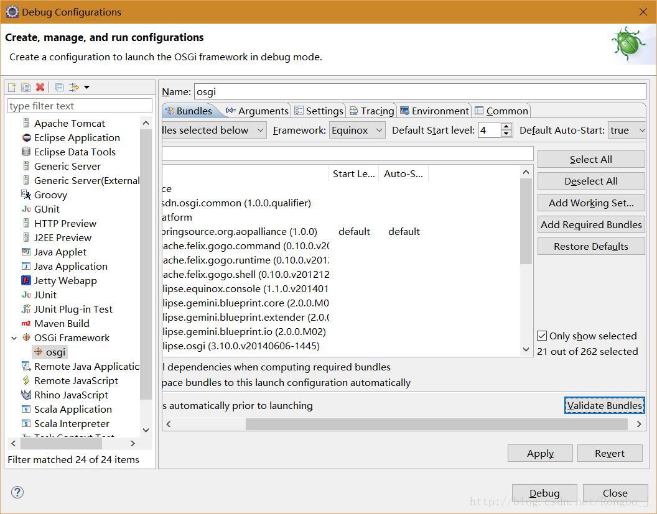Click the help question mark icon
The height and width of the screenshot is (514, 657).
pyautogui.click(x=17, y=492)
